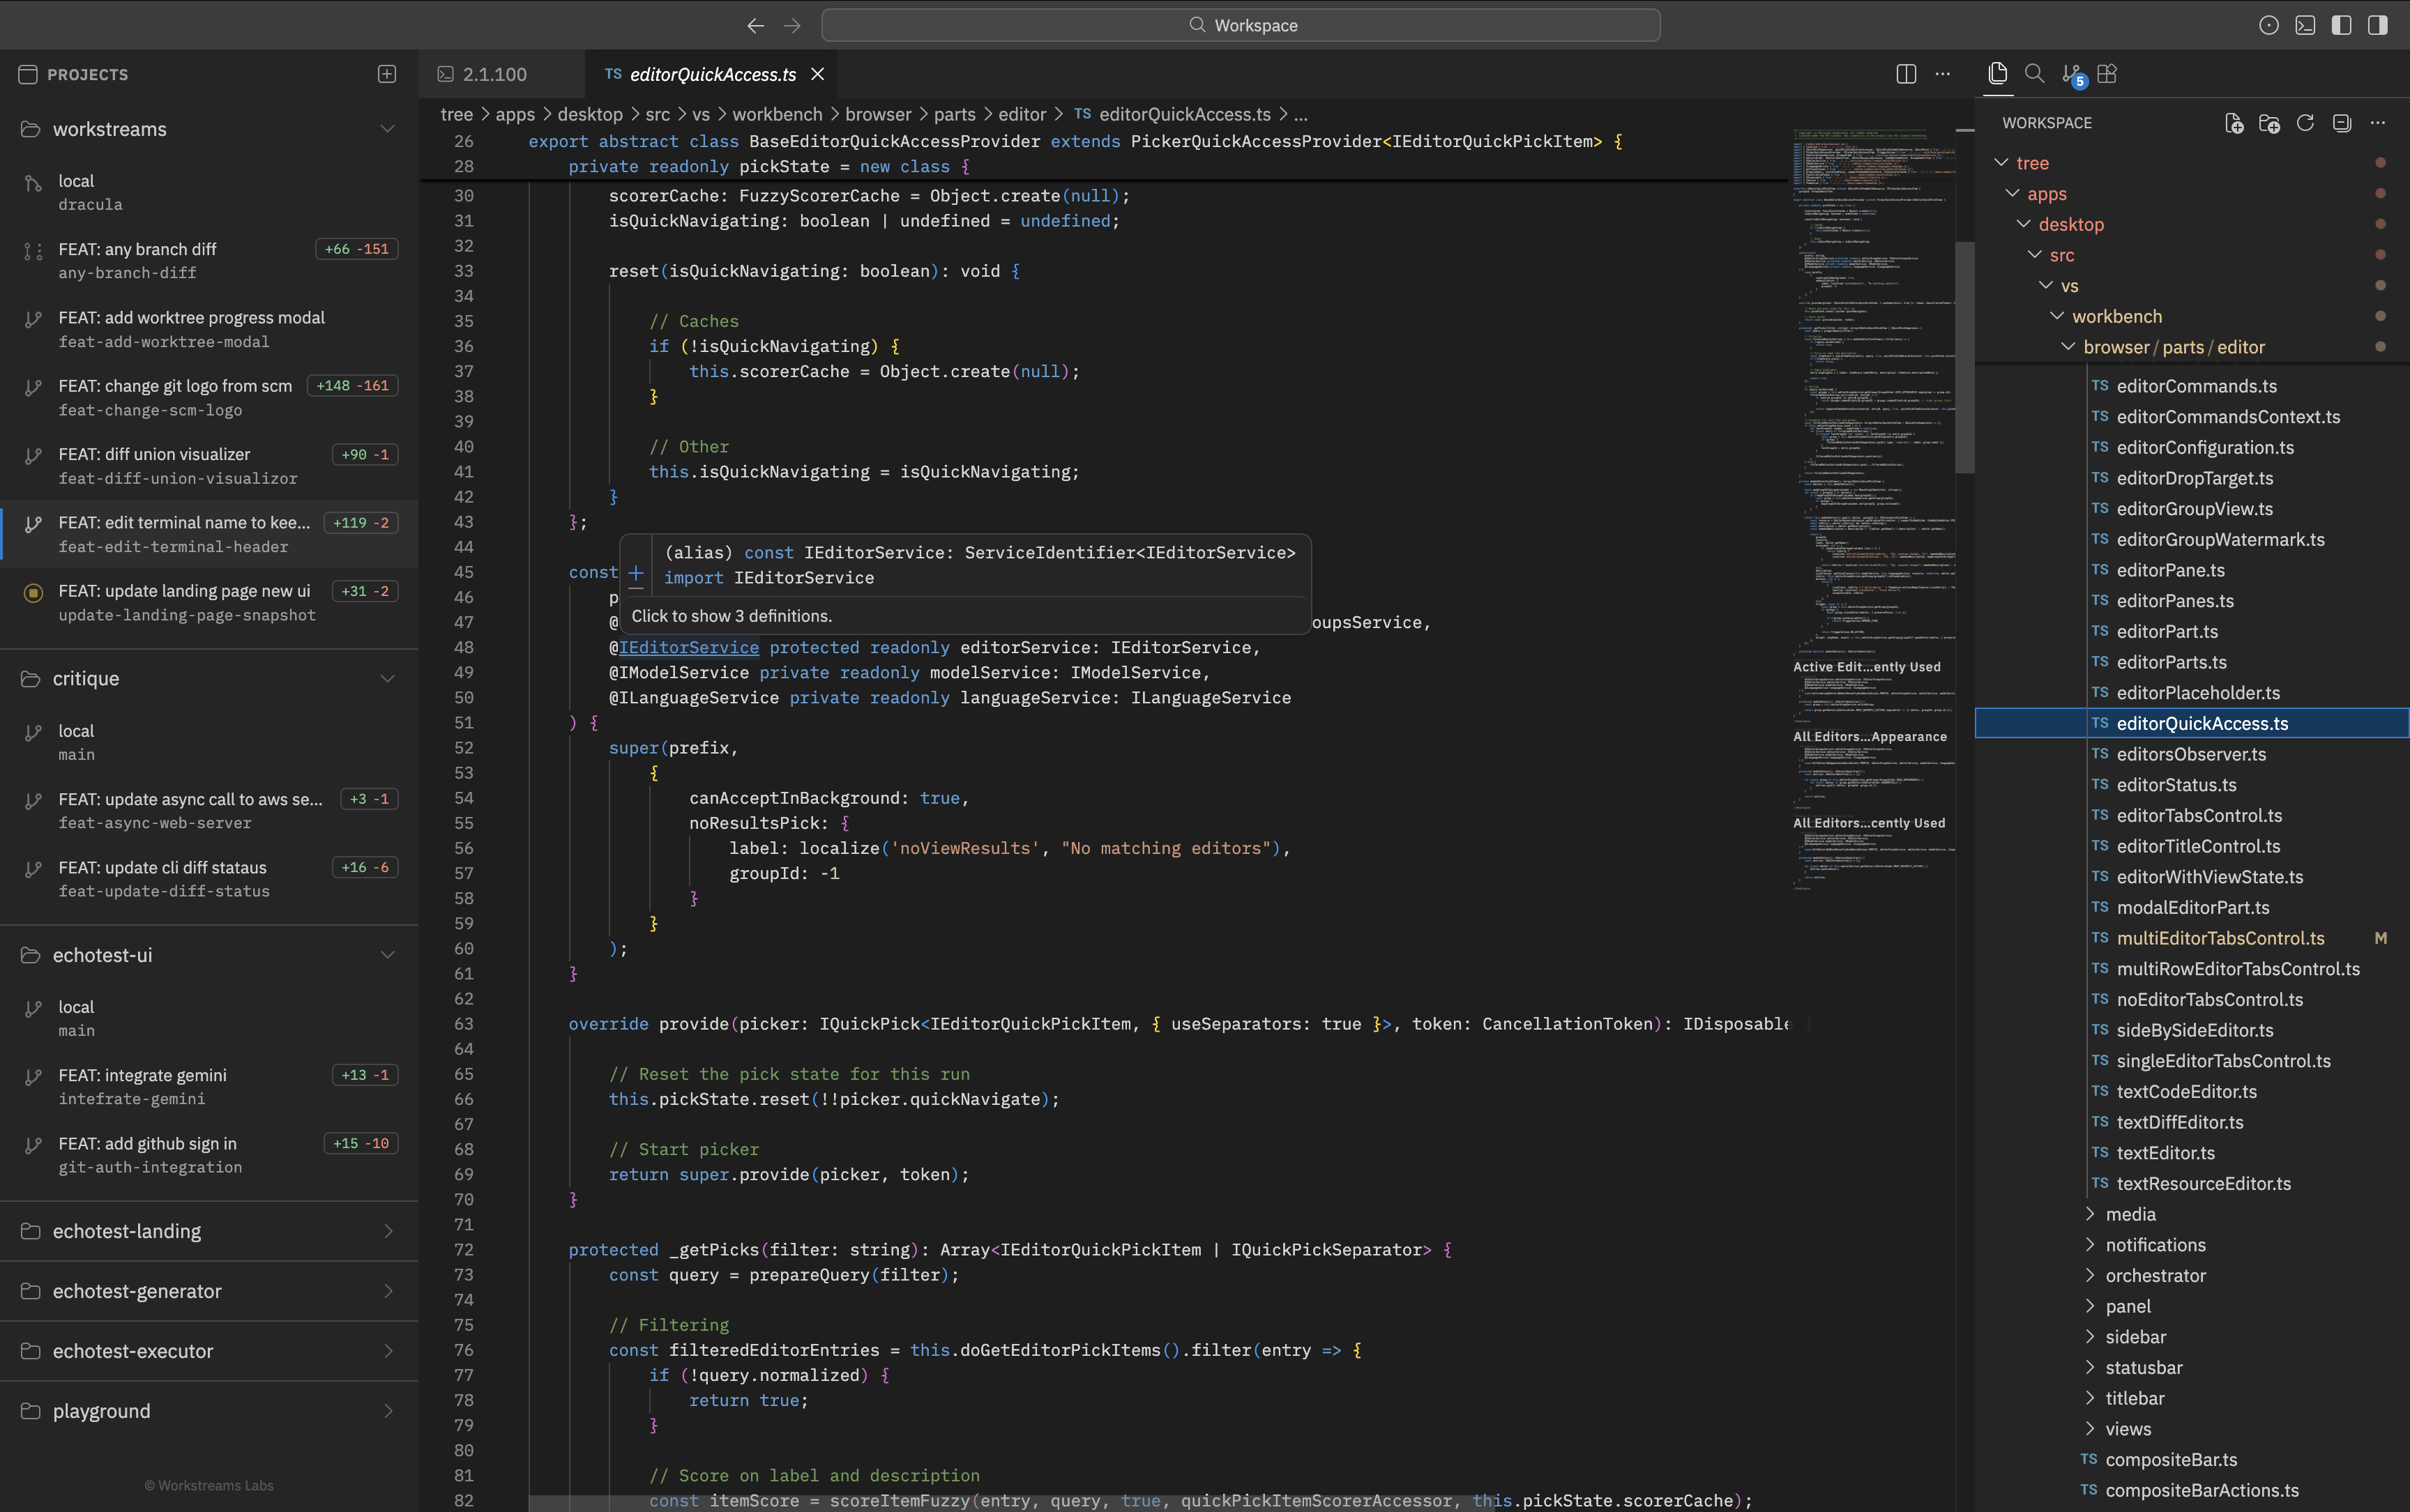The image size is (2410, 1512).
Task: Toggle the right sidebar visibility
Action: [x=2378, y=24]
